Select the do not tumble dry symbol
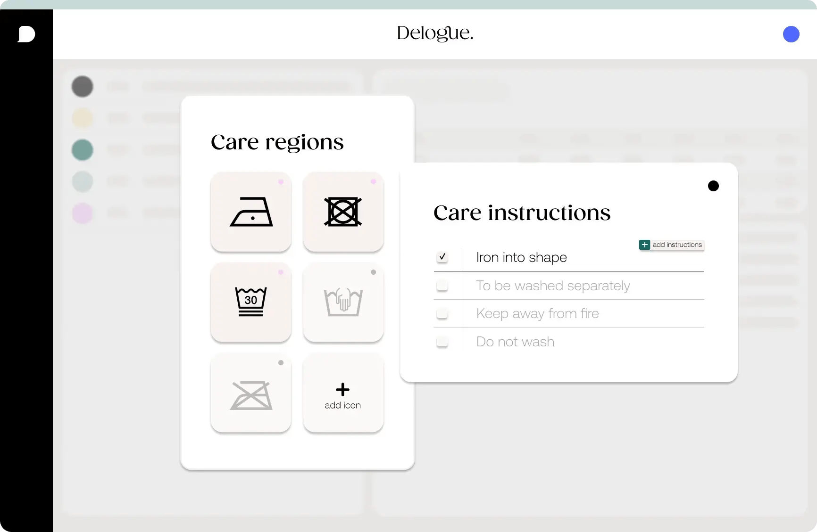817x532 pixels. 343,212
